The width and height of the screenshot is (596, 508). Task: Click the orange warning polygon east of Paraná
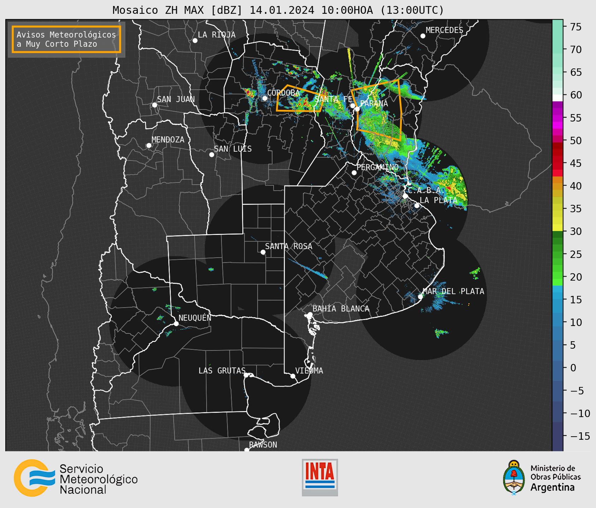(x=377, y=110)
